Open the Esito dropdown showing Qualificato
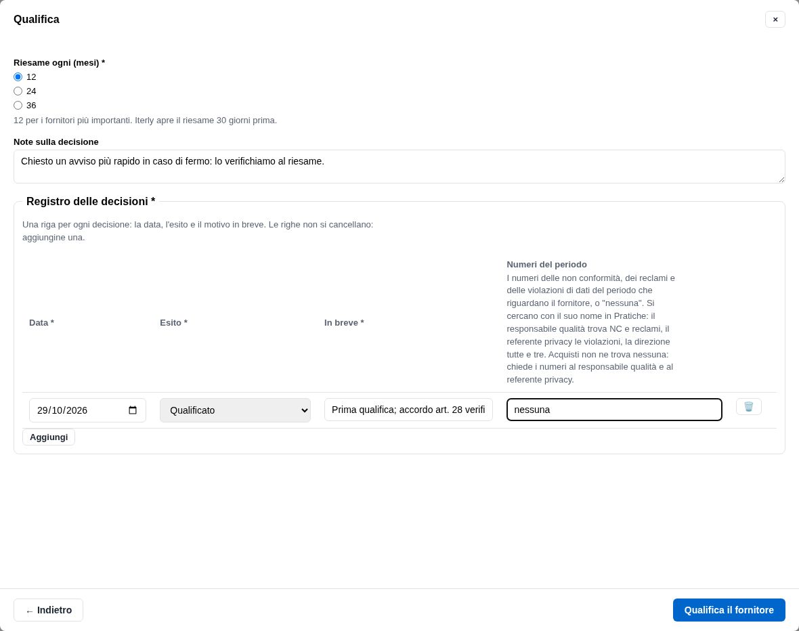This screenshot has height=631, width=799. pos(235,410)
